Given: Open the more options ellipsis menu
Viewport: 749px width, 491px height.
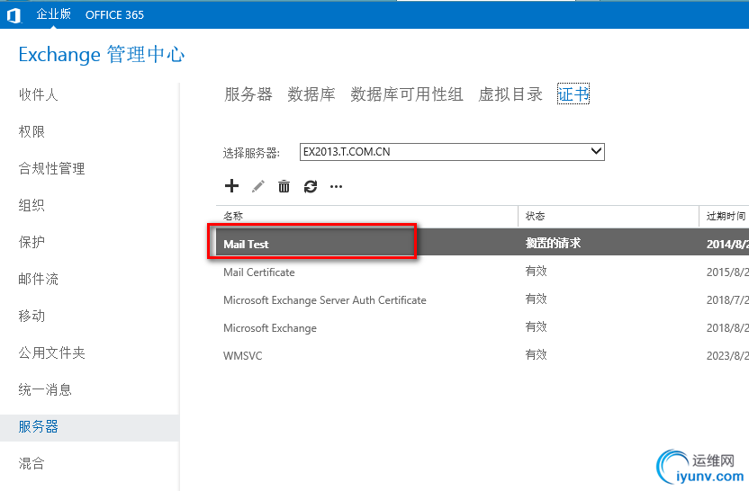Looking at the screenshot, I should click(337, 187).
